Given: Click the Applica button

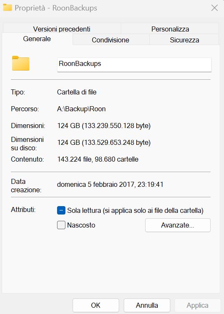Looking at the screenshot, I should pyautogui.click(x=198, y=305).
